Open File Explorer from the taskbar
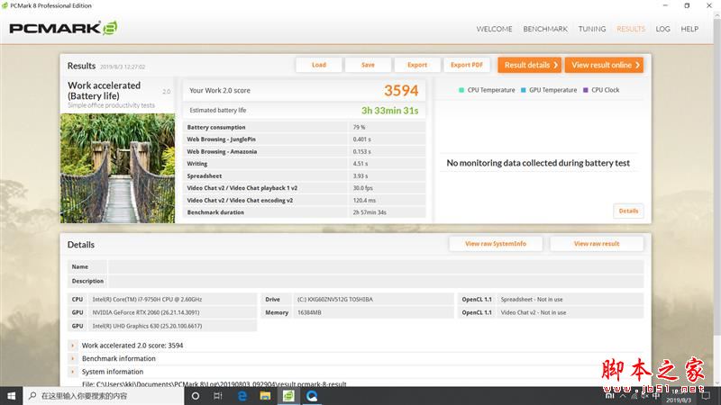721x405 pixels. pos(265,396)
